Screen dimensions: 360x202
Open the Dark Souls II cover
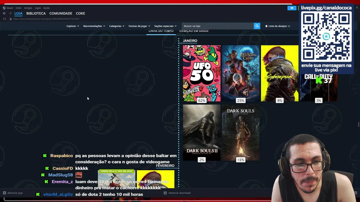tap(202, 133)
